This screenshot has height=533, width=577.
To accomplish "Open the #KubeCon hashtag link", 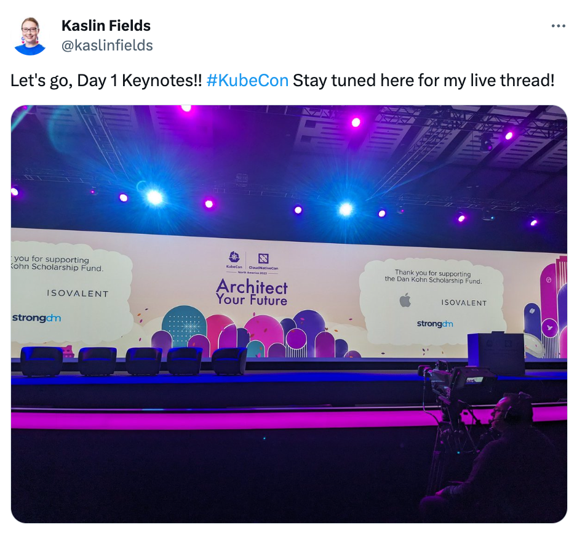I will click(x=247, y=80).
